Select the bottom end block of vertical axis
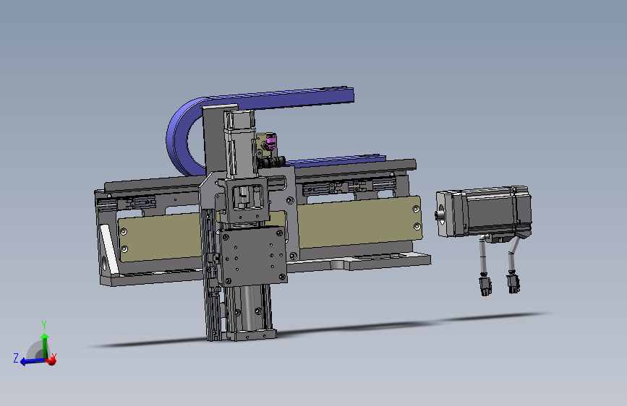The height and width of the screenshot is (406, 627). coord(252,335)
